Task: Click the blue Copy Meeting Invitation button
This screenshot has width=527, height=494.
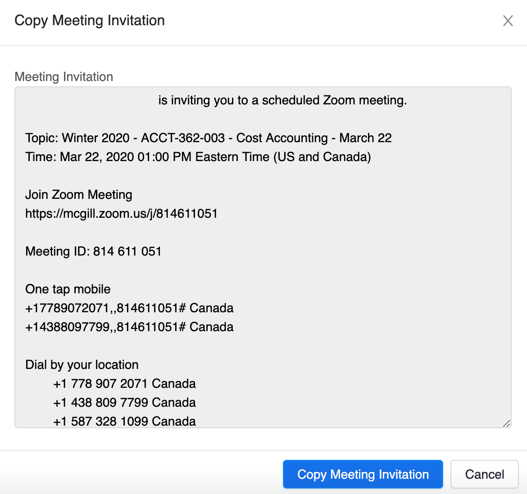Action: (363, 474)
